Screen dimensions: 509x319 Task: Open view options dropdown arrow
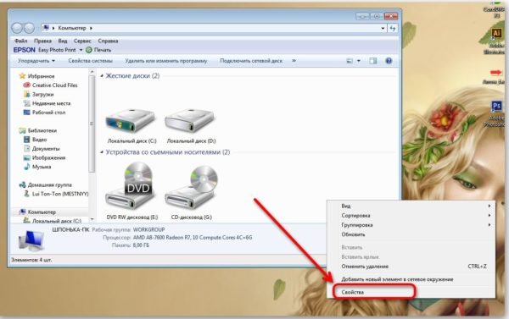[x=359, y=61]
